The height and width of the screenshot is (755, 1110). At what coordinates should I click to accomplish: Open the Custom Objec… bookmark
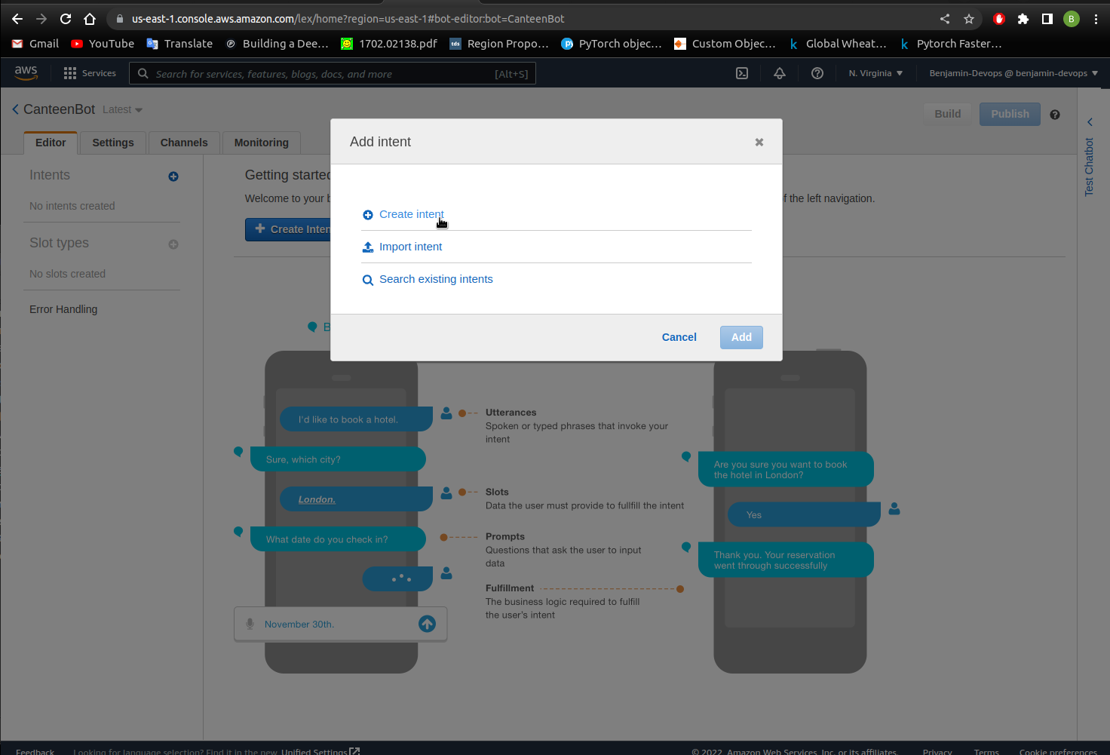click(725, 44)
